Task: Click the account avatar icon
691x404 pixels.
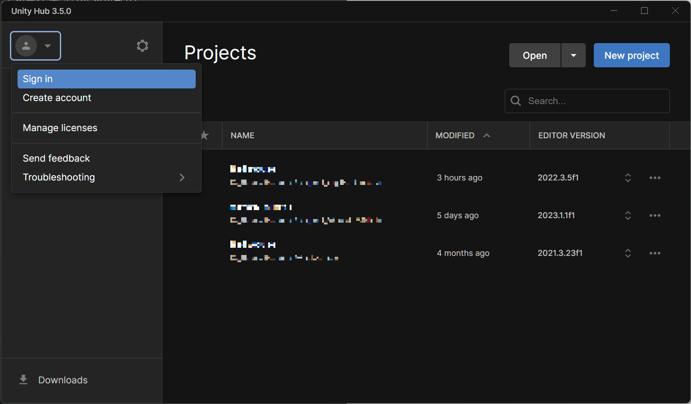Action: click(26, 46)
